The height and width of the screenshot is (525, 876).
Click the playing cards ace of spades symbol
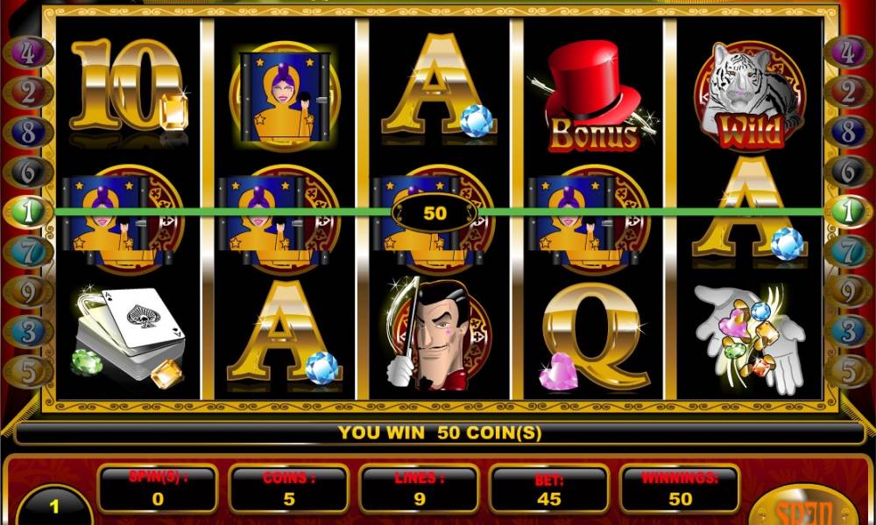point(129,338)
